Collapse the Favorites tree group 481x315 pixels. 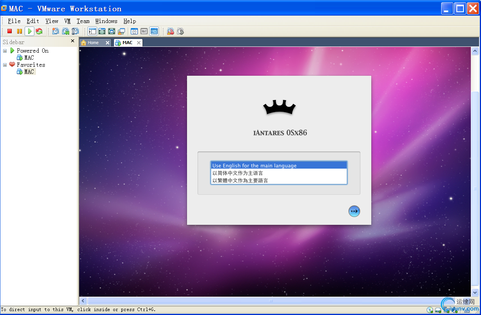tap(5, 65)
